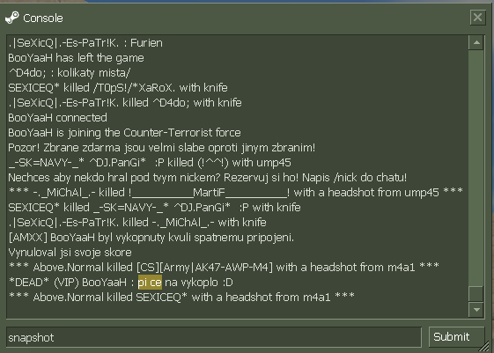This screenshot has width=494, height=353.
Task: Click the Submit button
Action: coord(456,337)
